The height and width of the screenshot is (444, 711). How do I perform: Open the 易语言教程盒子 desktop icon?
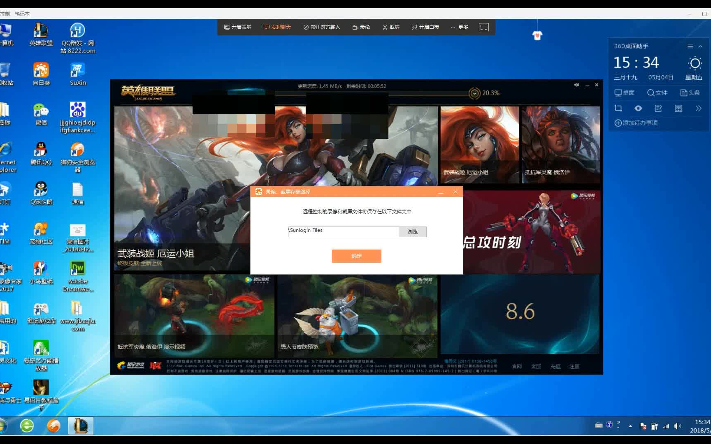point(41,395)
